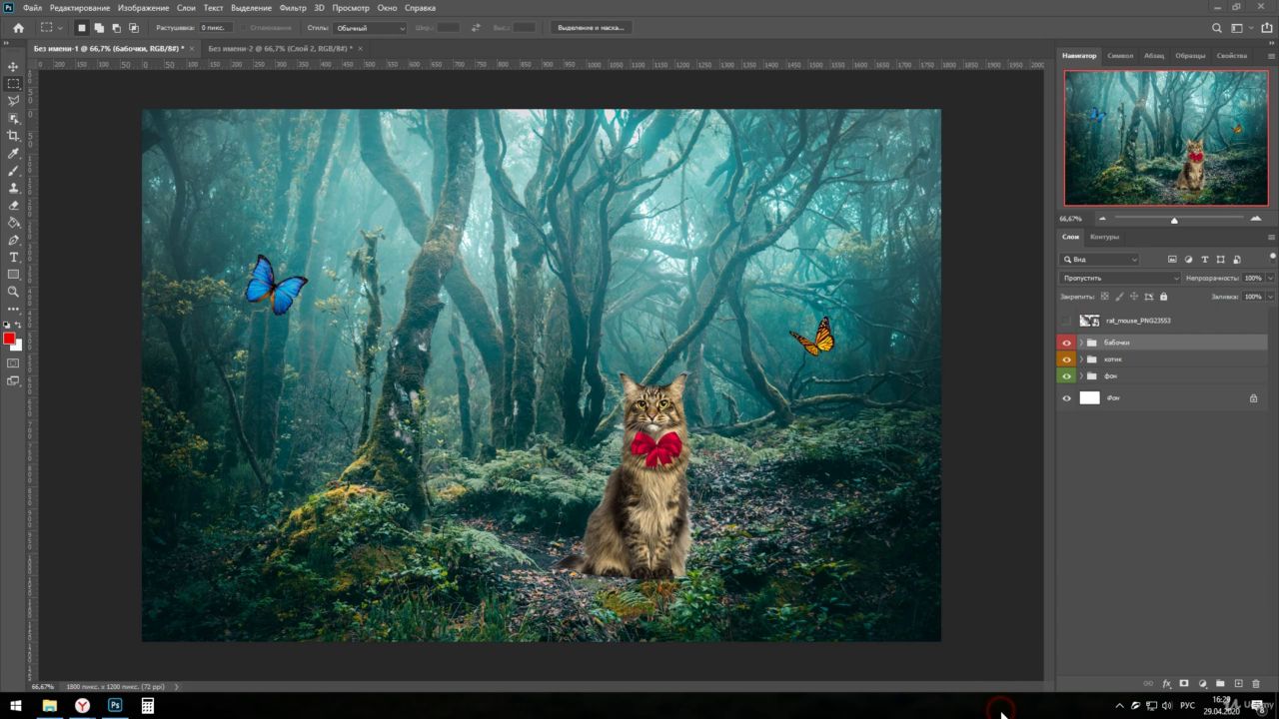Viewport: 1279px width, 719px height.
Task: Toggle lock transparent pixels
Action: tap(1104, 297)
